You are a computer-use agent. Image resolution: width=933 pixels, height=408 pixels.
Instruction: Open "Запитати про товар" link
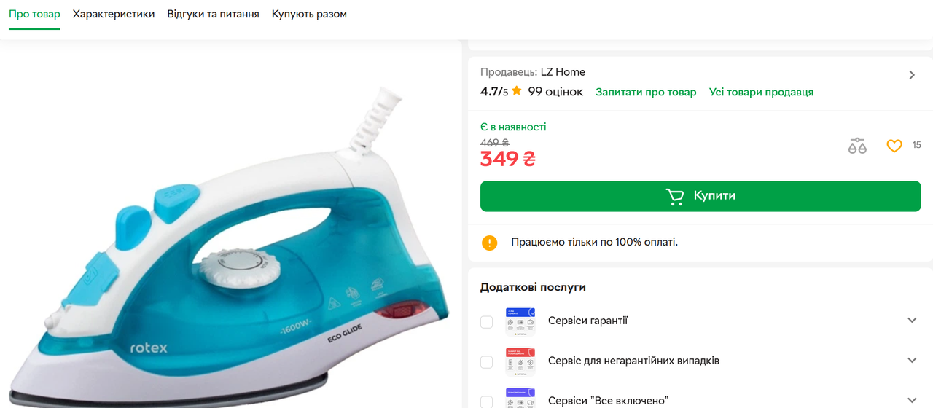click(x=646, y=92)
